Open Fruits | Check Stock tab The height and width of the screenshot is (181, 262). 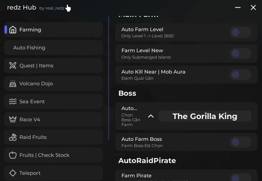pos(53,155)
